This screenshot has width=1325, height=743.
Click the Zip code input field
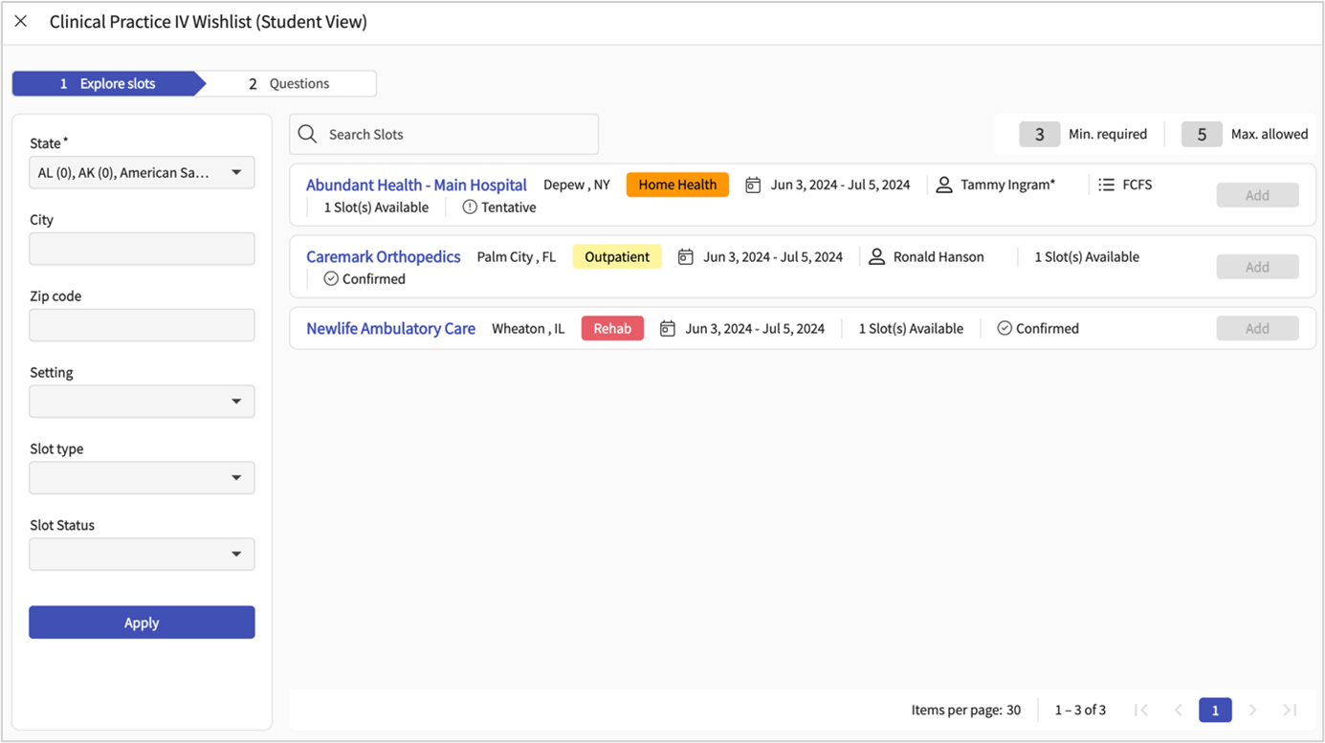click(x=142, y=325)
